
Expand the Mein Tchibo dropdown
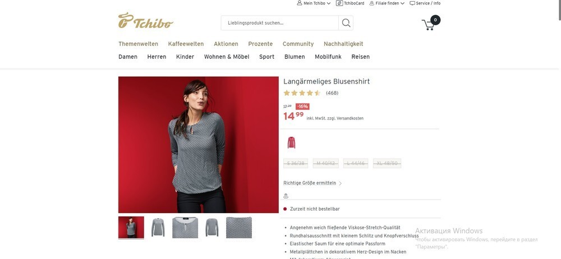[329, 3]
